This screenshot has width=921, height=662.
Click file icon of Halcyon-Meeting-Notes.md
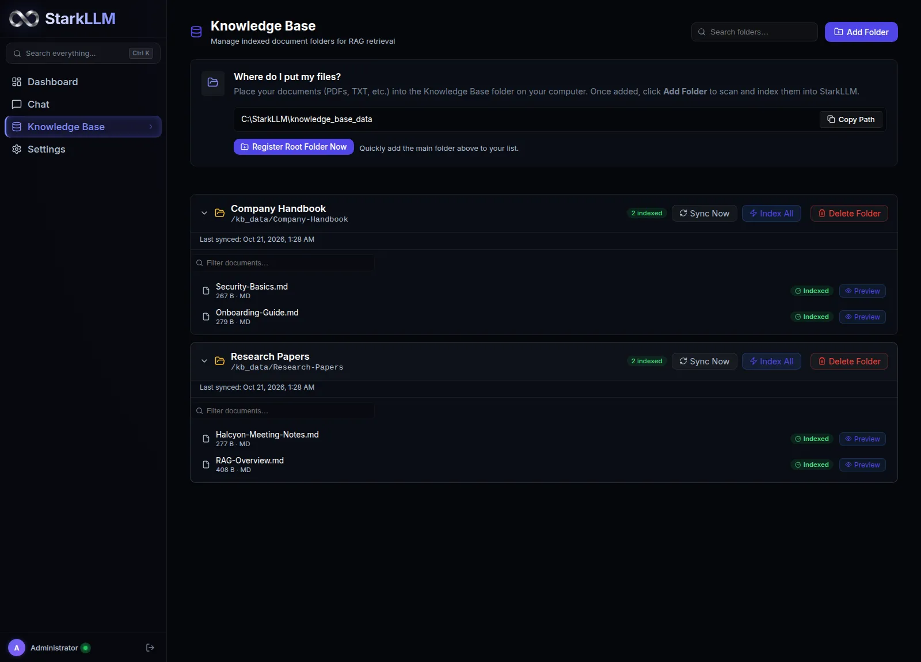tap(206, 439)
